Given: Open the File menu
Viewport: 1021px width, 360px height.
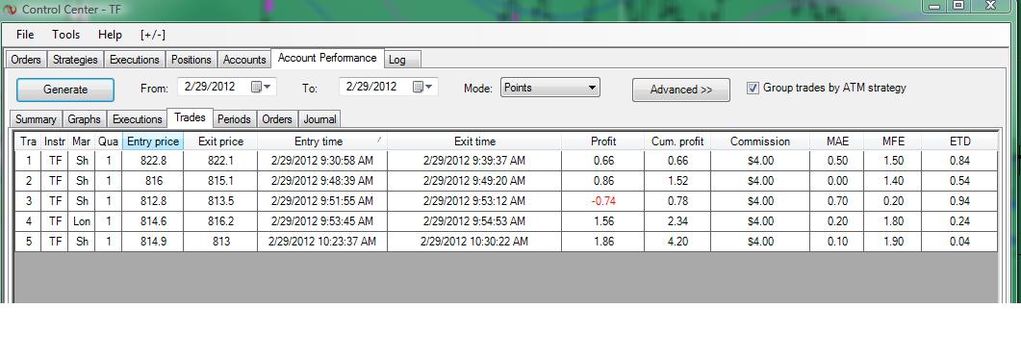Looking at the screenshot, I should (x=25, y=35).
